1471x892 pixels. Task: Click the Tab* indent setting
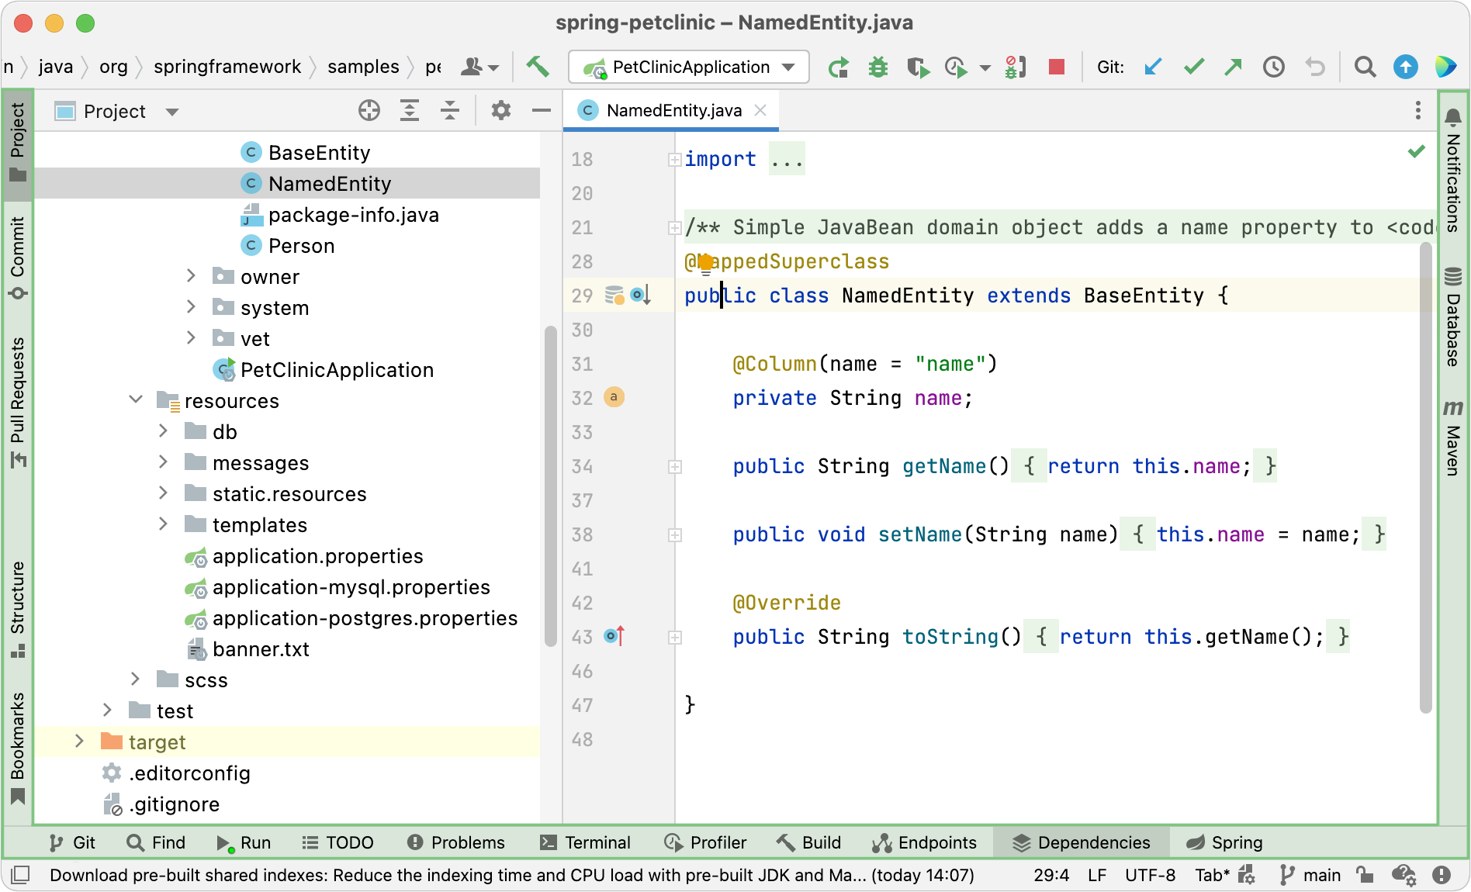click(x=1213, y=876)
